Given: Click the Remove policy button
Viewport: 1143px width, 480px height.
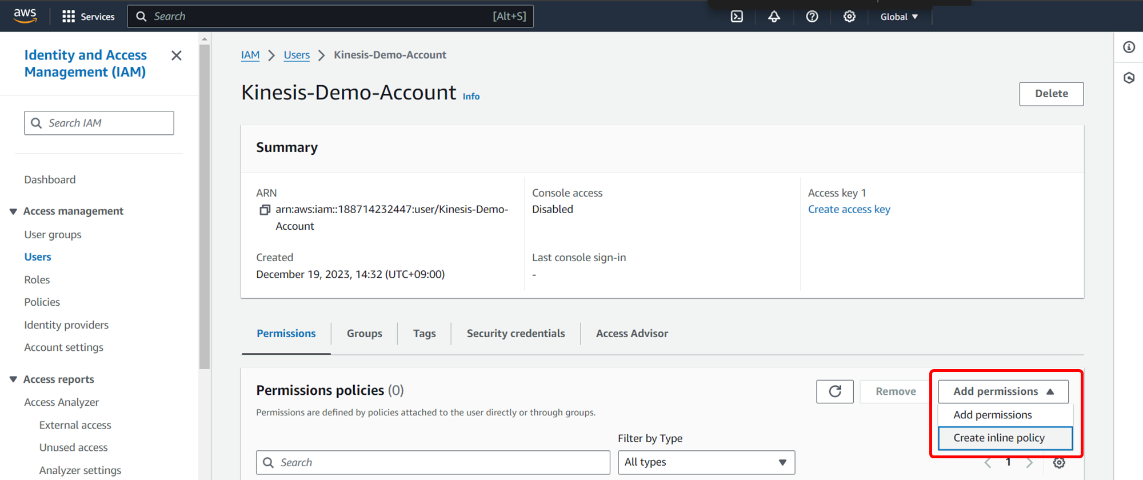Looking at the screenshot, I should click(896, 391).
